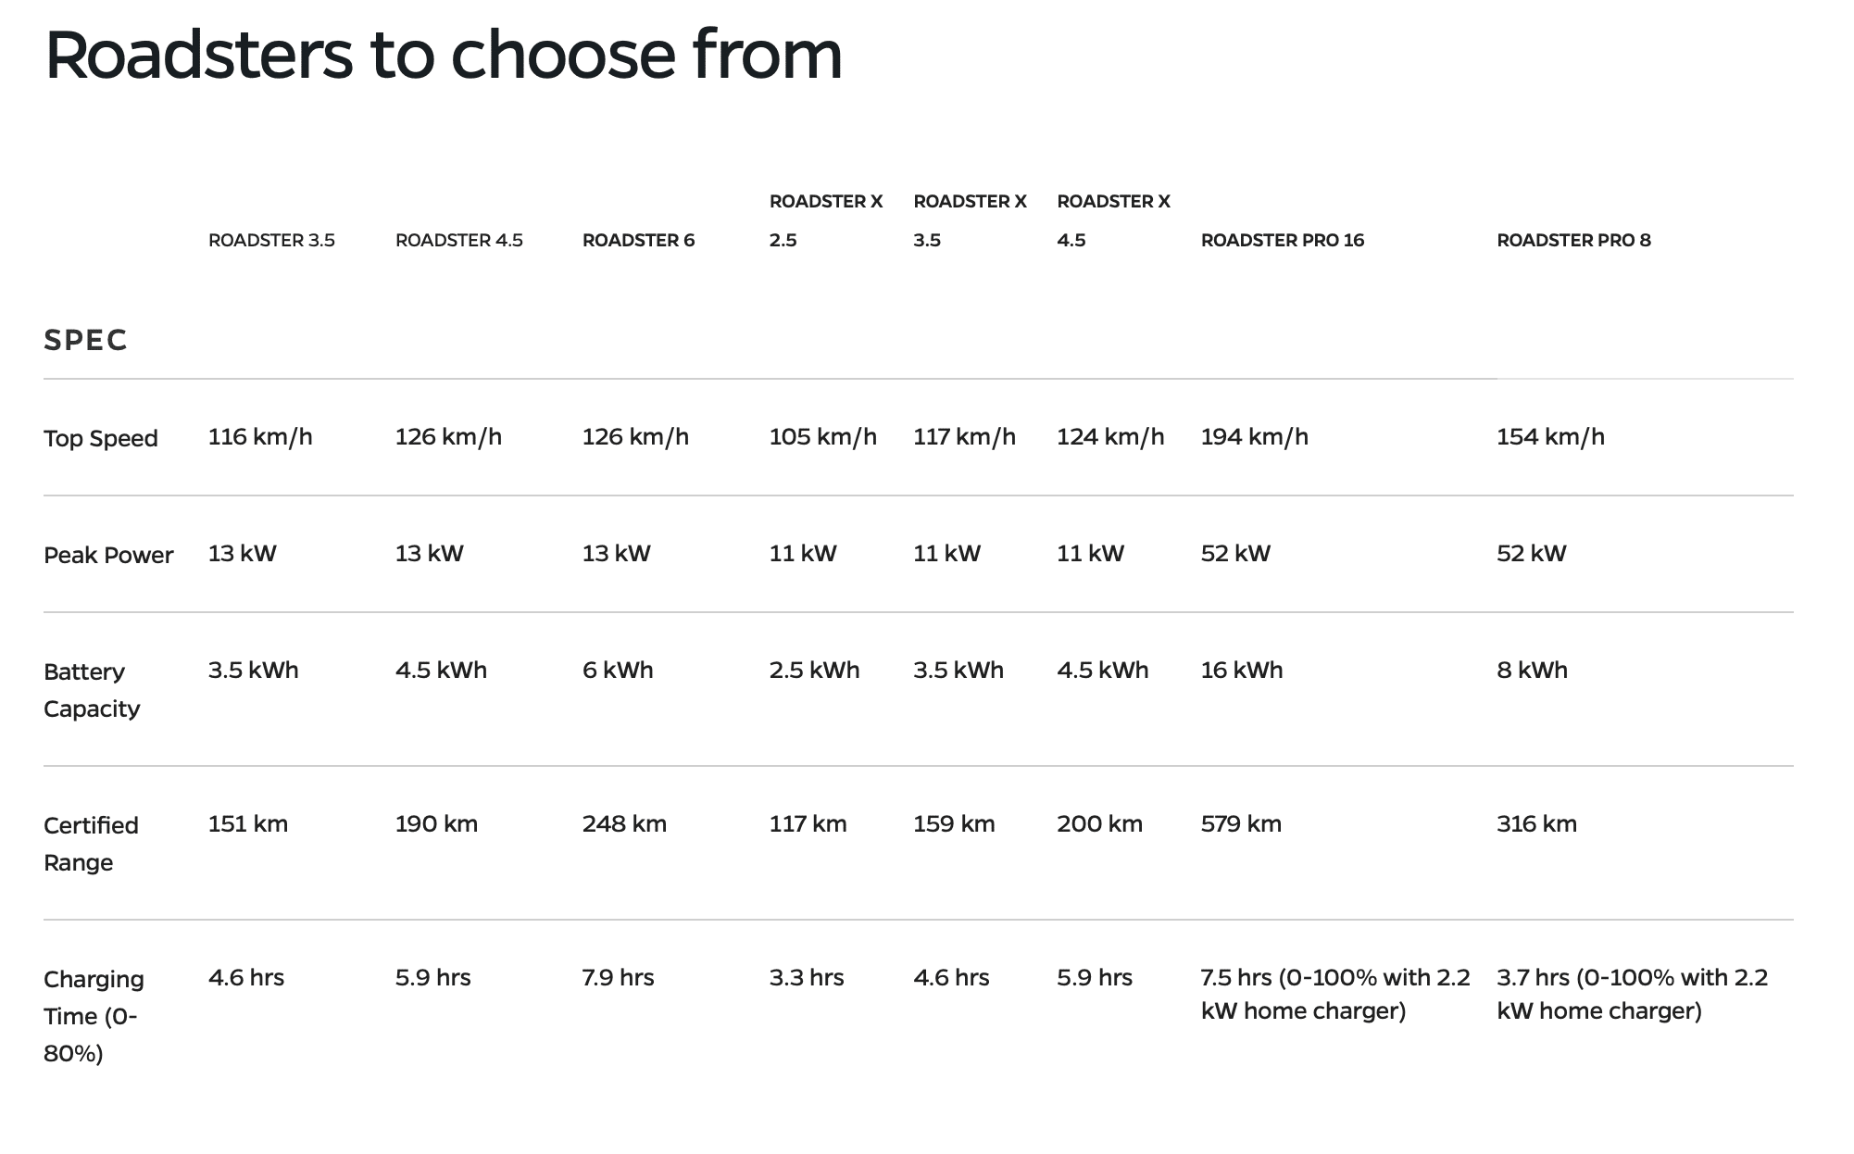This screenshot has width=1854, height=1154.
Task: Click the Roadster Pro 8 header
Action: (1573, 241)
